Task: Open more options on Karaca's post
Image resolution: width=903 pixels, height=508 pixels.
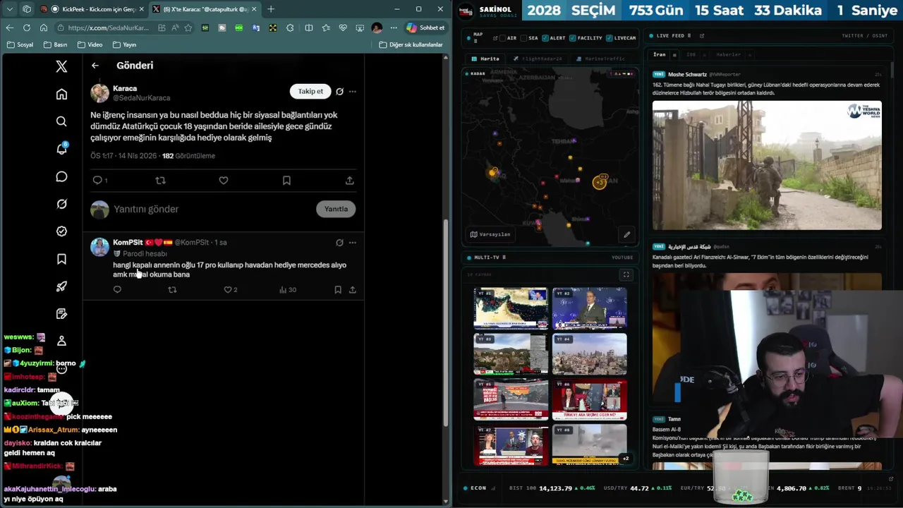Action: 353,92
